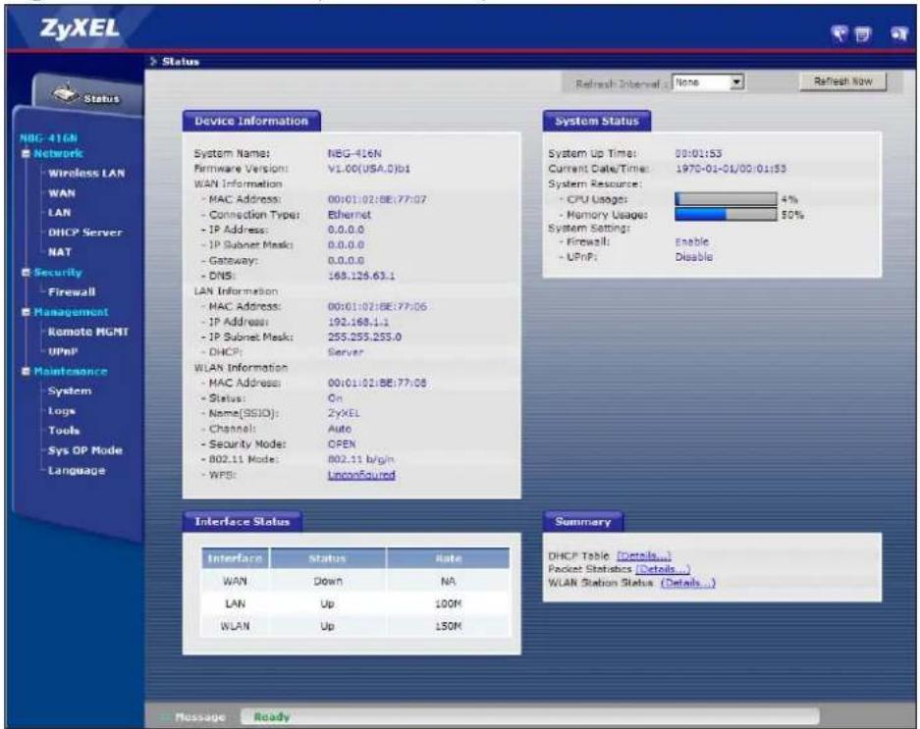Click the WAN row Down status cell

click(327, 581)
